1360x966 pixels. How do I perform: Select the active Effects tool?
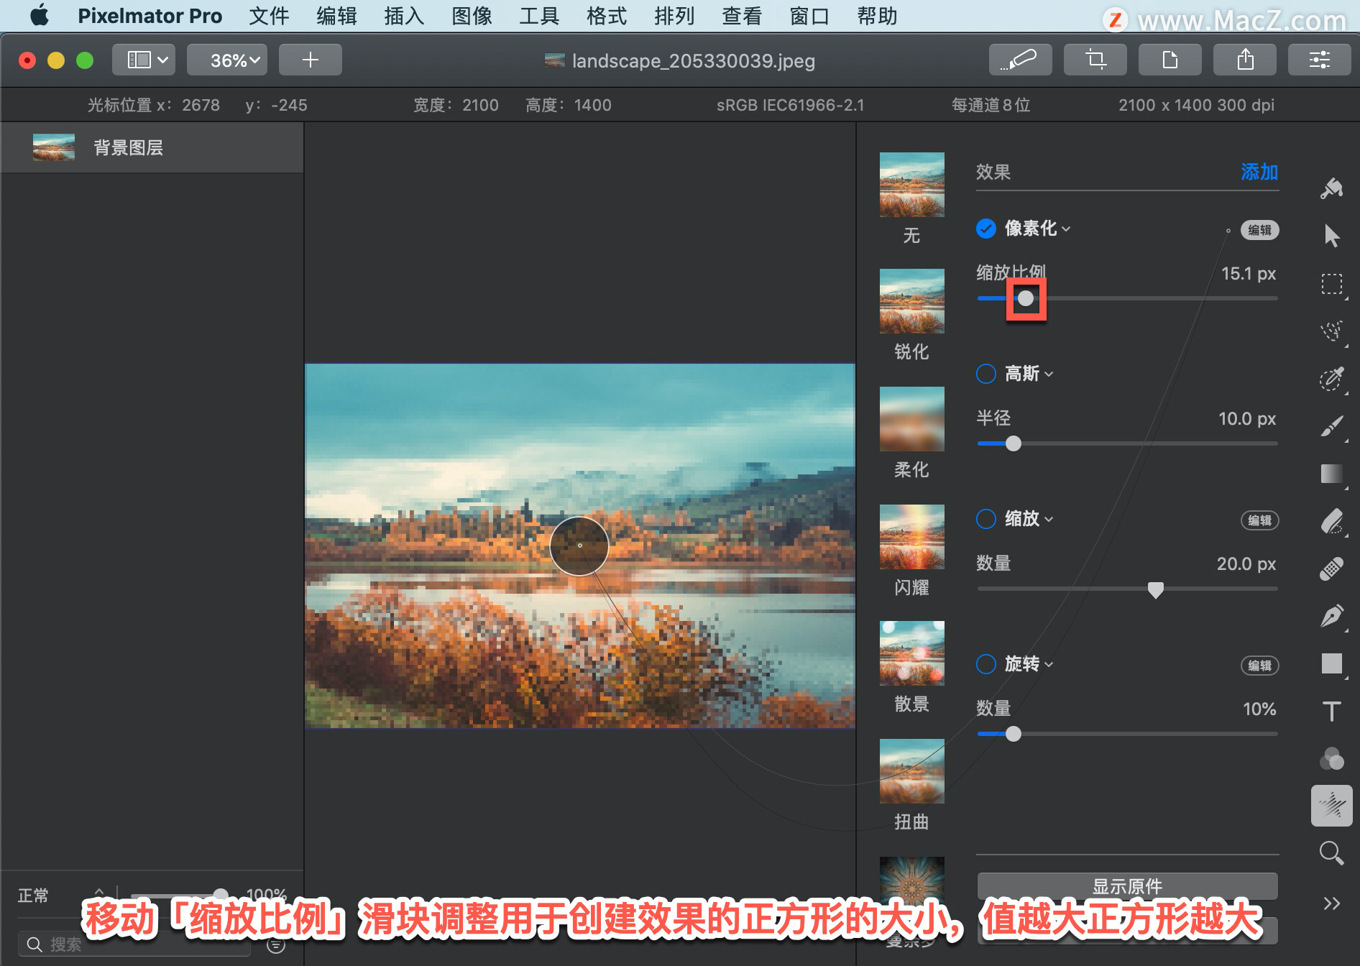(1331, 806)
